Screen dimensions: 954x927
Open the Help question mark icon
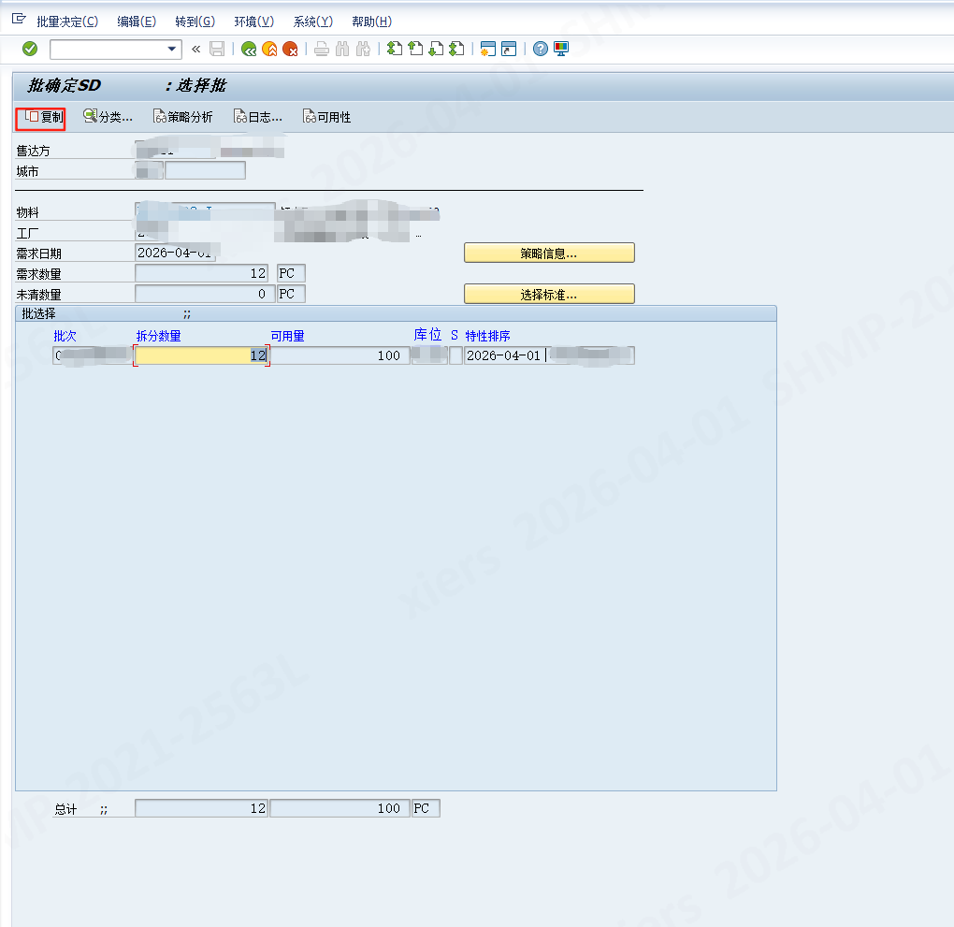(x=541, y=49)
